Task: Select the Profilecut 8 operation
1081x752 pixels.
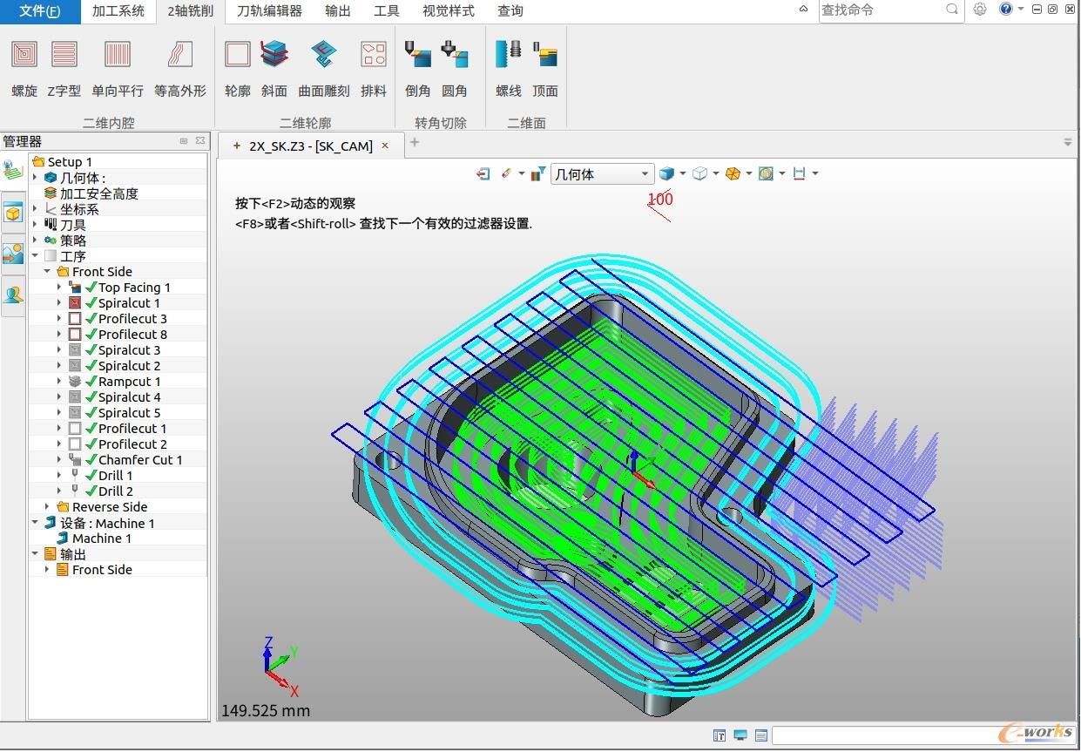Action: (x=132, y=335)
